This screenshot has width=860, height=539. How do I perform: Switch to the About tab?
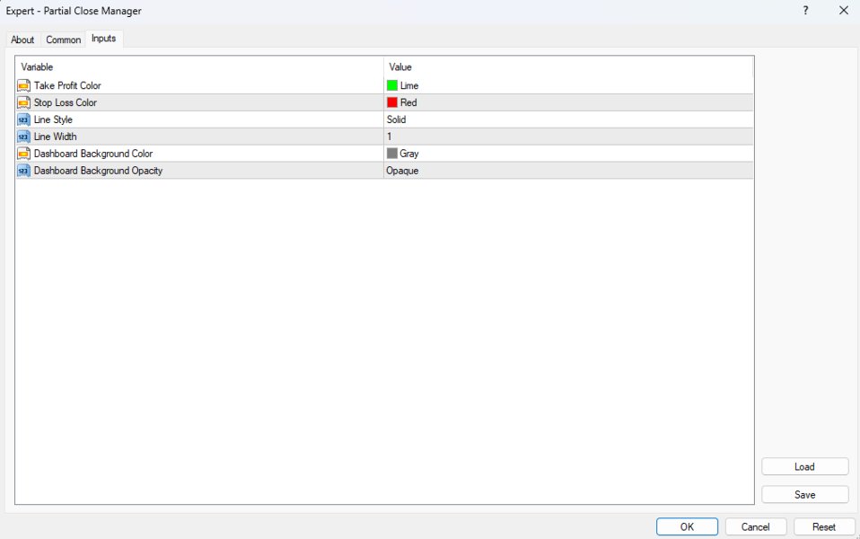pos(22,39)
